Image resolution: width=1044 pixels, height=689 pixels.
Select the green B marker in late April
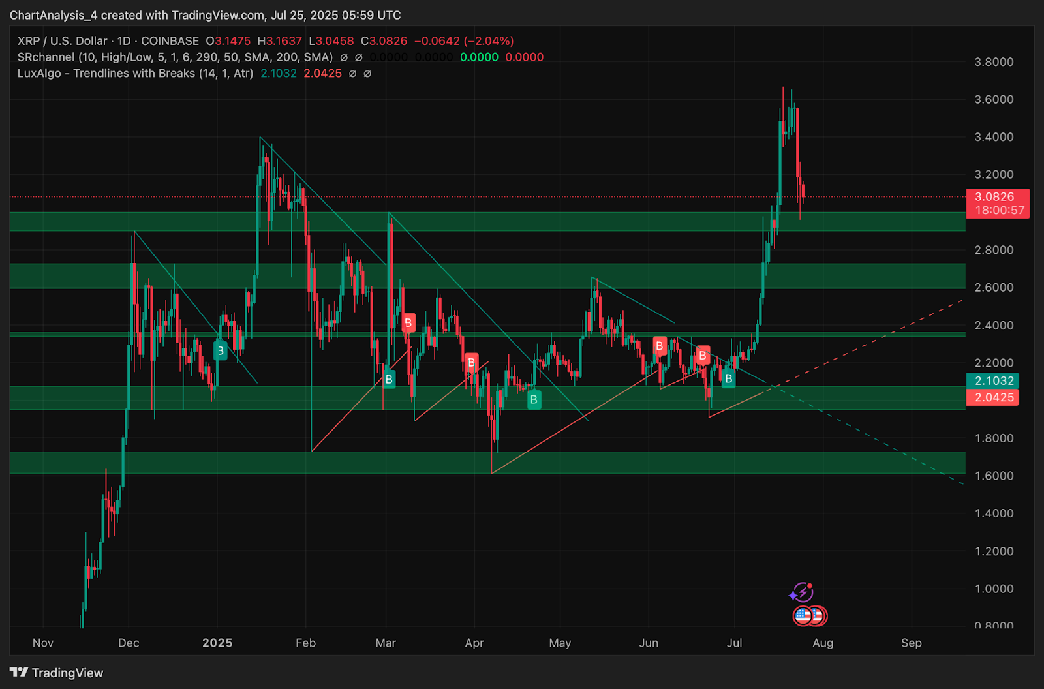pos(534,399)
